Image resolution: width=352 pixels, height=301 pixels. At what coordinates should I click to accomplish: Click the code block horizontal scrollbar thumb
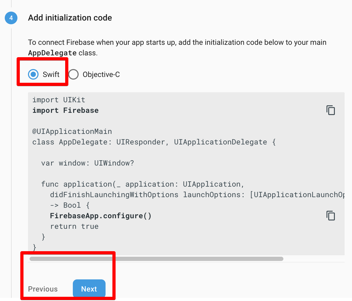pos(156,259)
